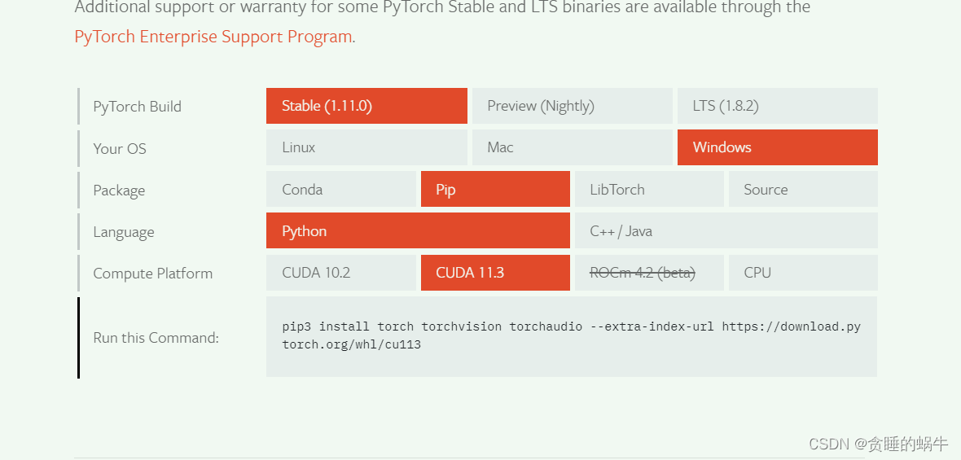Choose CUDA 10.2 compute platform
This screenshot has height=460, width=961.
tap(340, 273)
